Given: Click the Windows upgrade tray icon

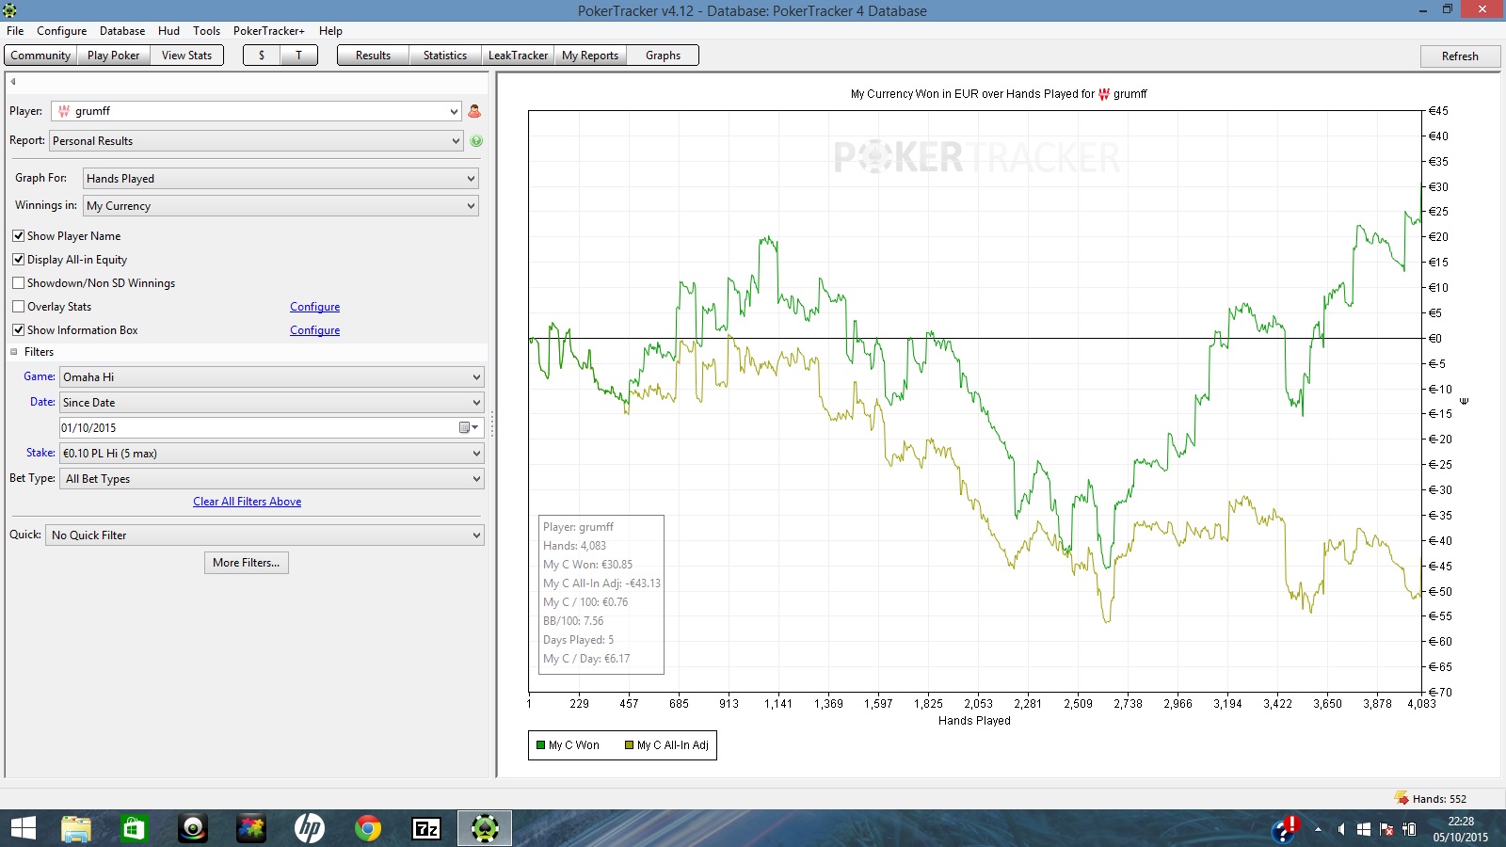Looking at the screenshot, I should 1364,829.
